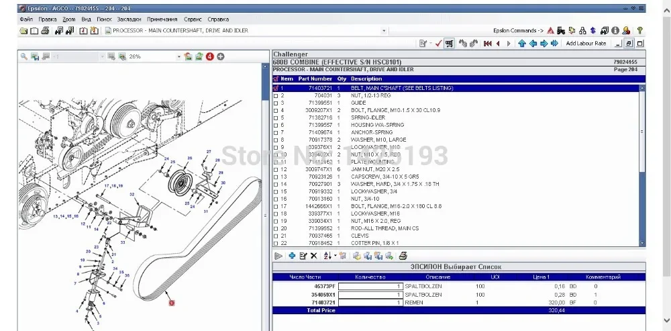Click the Количество column header
This screenshot has width=671, height=331.
(370, 277)
